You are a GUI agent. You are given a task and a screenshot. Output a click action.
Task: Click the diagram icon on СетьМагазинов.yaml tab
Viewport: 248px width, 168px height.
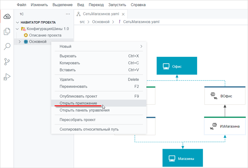[x=78, y=14]
